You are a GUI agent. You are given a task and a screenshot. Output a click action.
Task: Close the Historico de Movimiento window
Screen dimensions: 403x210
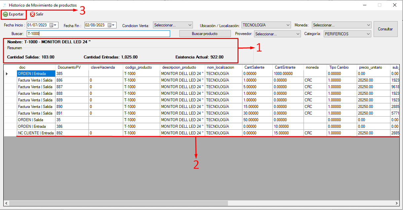[x=395, y=5]
